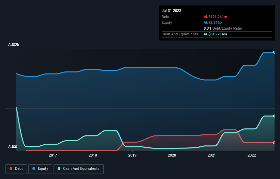Click the AU$815.714m cash value
280x179 pixels.
pyautogui.click(x=215, y=34)
